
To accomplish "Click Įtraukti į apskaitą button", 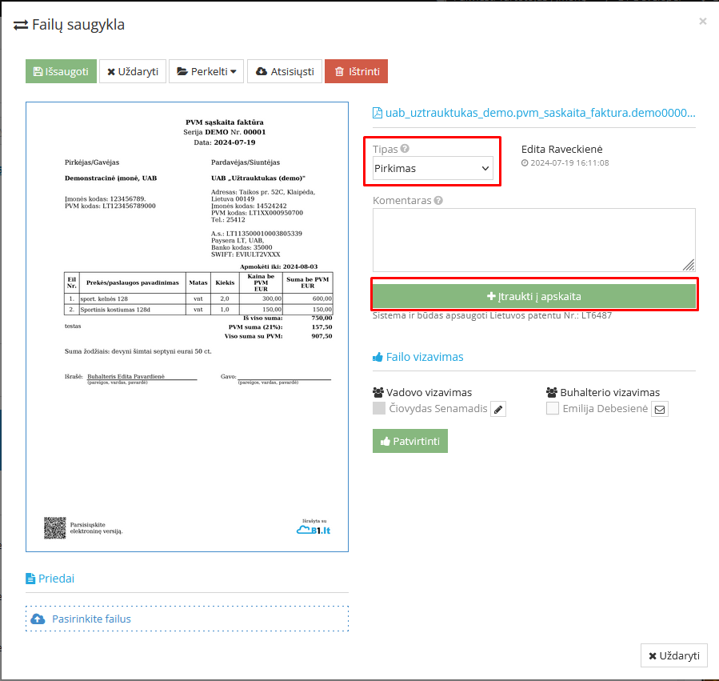I will point(534,296).
